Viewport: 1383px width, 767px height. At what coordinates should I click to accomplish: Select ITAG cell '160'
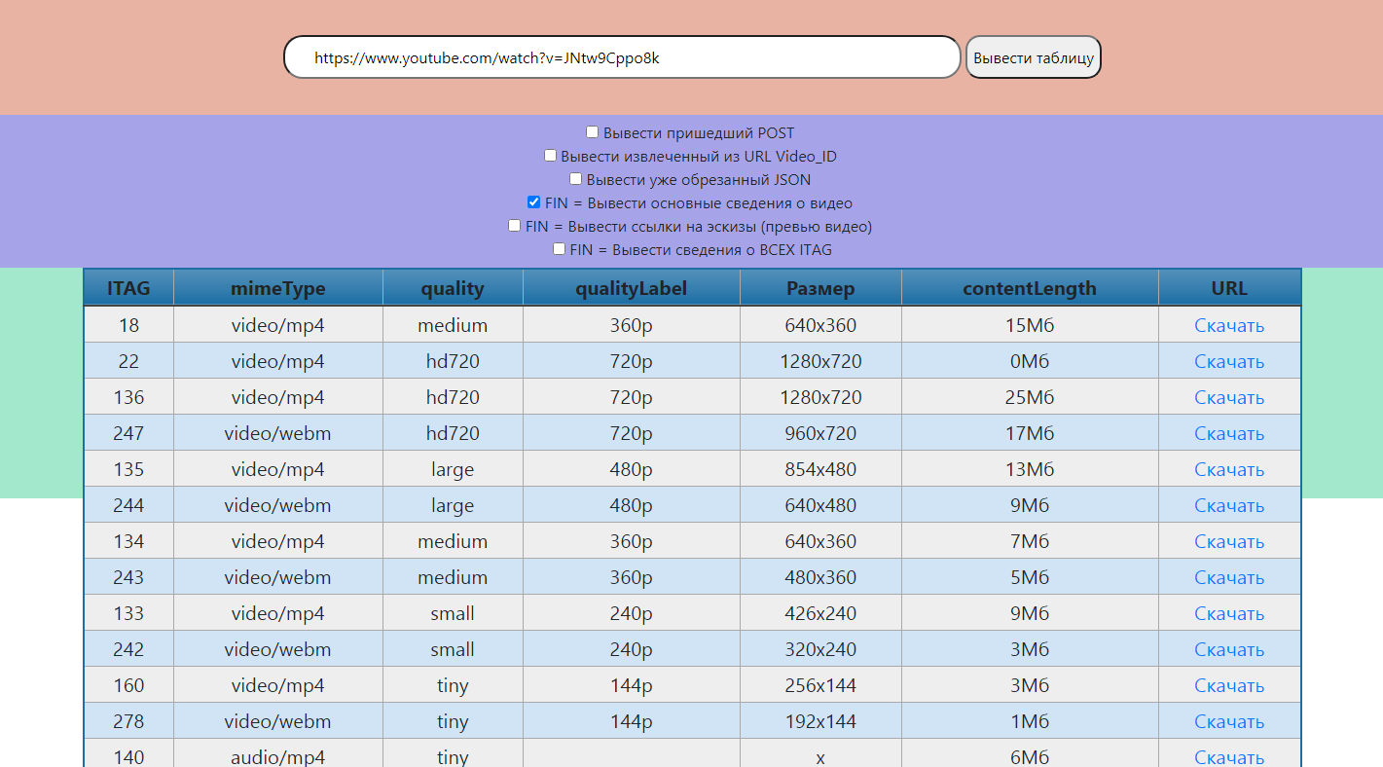coord(128,685)
